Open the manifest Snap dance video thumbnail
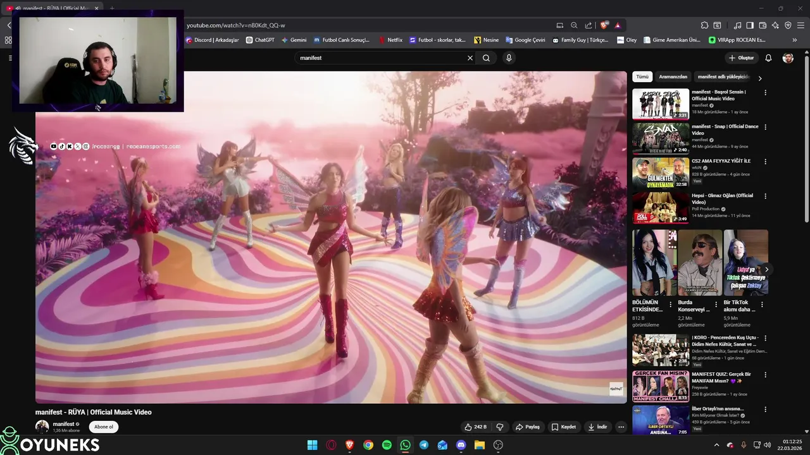Viewport: 810px width, 455px height. click(x=661, y=138)
